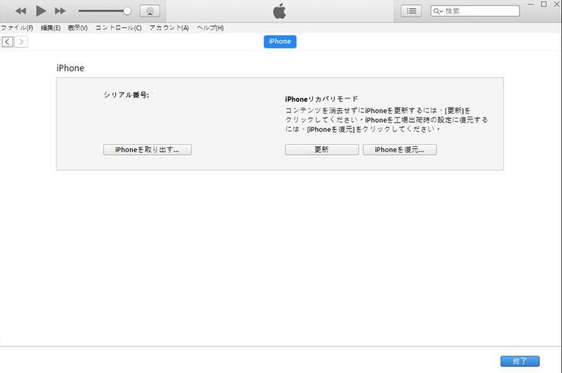Image resolution: width=562 pixels, height=373 pixels.
Task: Click the fast forward next track button
Action: 60,11
